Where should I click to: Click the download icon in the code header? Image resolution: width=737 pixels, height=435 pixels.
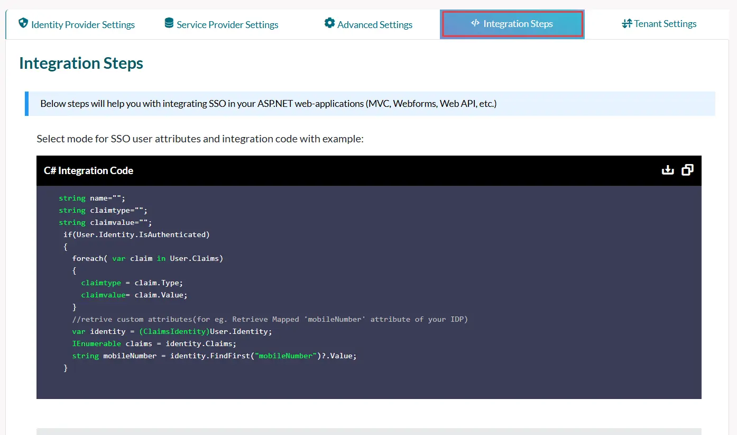(x=668, y=170)
